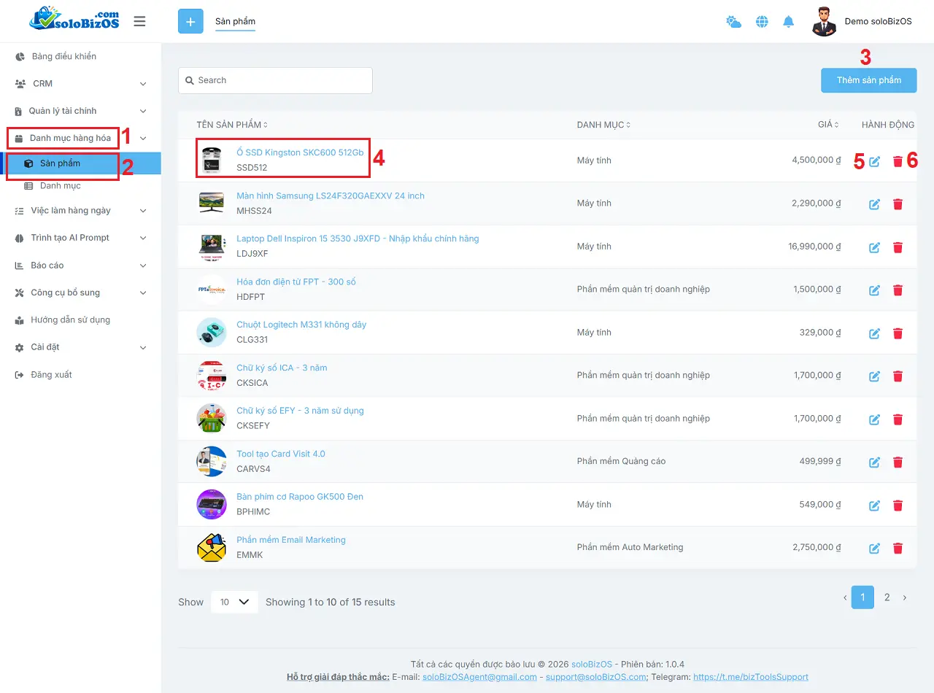The width and height of the screenshot is (934, 693).
Task: Delete the Chuột Logitech M331 product
Action: click(x=898, y=333)
